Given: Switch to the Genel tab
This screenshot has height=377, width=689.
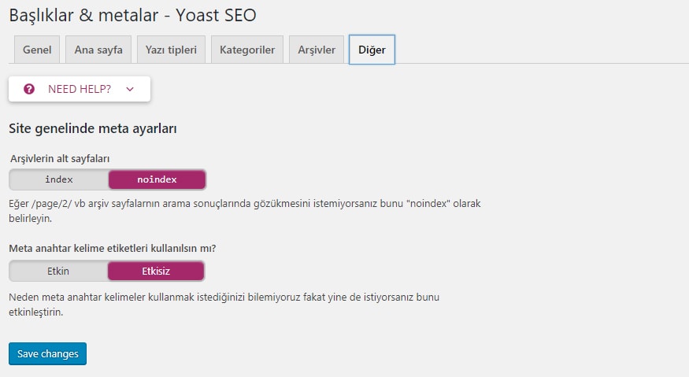Looking at the screenshot, I should (37, 50).
